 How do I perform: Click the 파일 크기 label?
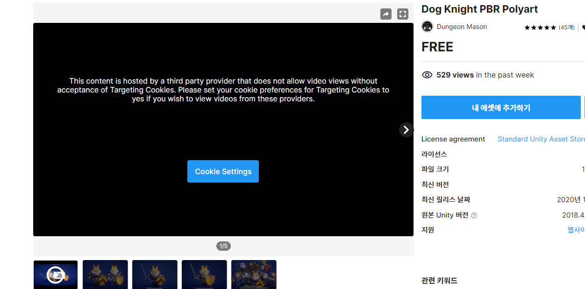(x=435, y=169)
